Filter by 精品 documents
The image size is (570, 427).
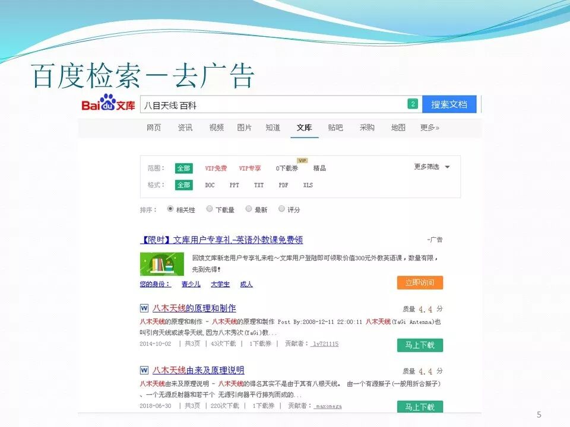pyautogui.click(x=319, y=168)
